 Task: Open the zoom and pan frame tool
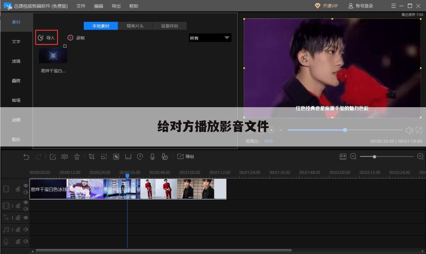click(104, 157)
